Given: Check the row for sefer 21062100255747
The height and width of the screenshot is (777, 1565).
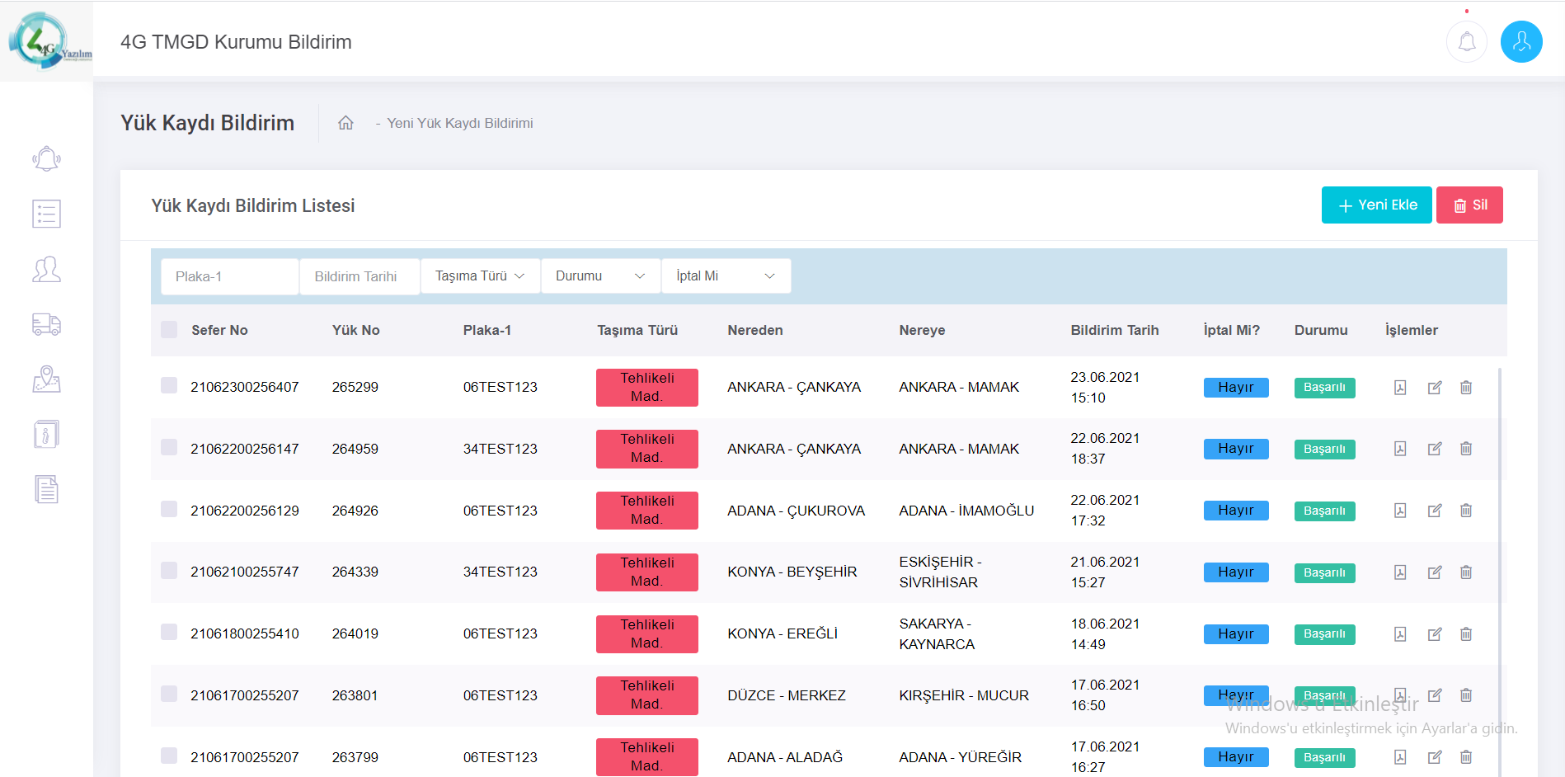Looking at the screenshot, I should click(x=169, y=570).
